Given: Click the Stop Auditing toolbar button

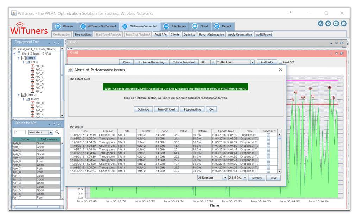Looking at the screenshot, I should 83,35.
